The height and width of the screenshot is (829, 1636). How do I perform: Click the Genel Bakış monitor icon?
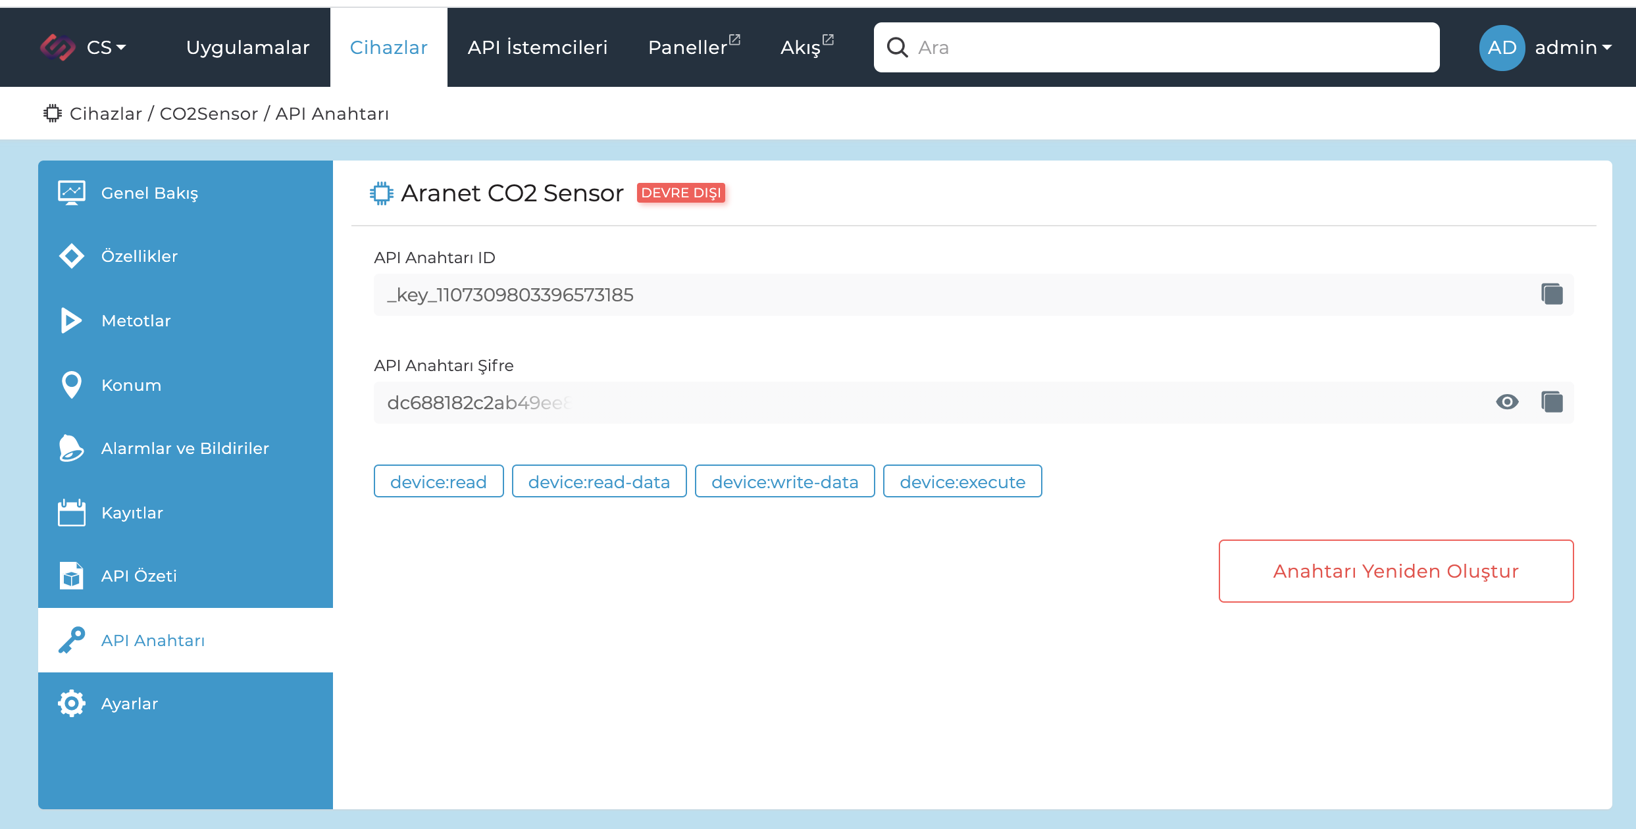click(x=71, y=193)
